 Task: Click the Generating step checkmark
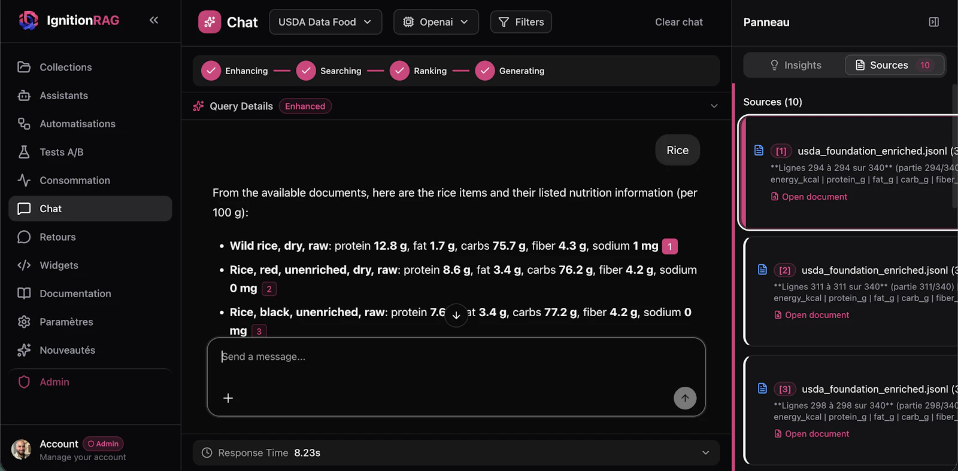485,71
